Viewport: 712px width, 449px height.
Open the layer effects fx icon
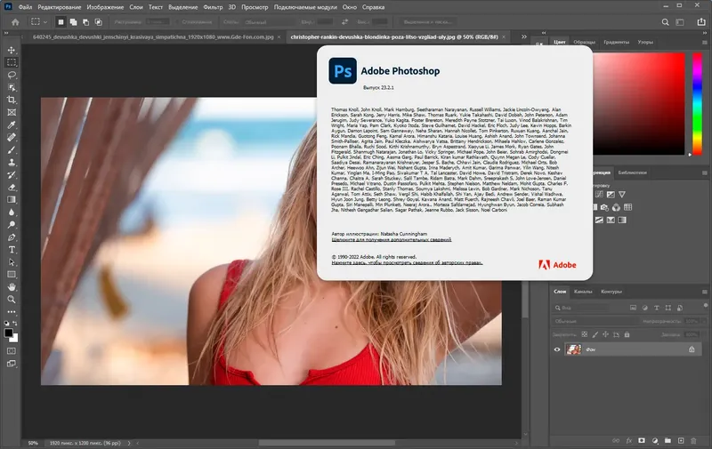629,440
